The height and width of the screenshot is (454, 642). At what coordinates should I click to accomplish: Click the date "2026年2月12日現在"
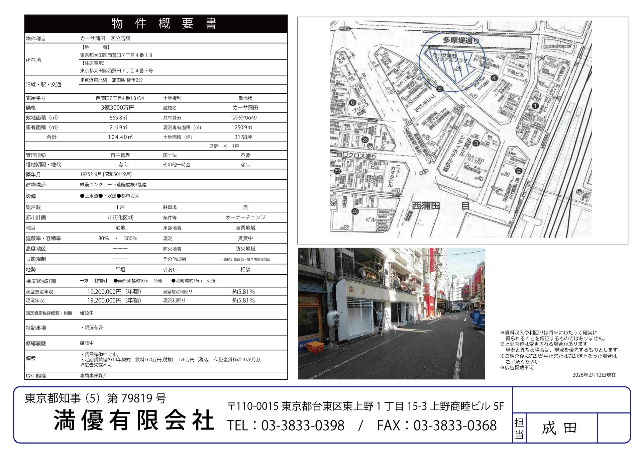pyautogui.click(x=594, y=375)
